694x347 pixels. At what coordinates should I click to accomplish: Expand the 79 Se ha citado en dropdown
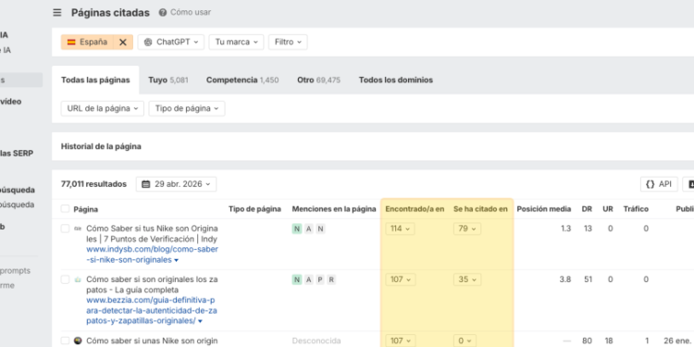pyautogui.click(x=467, y=229)
